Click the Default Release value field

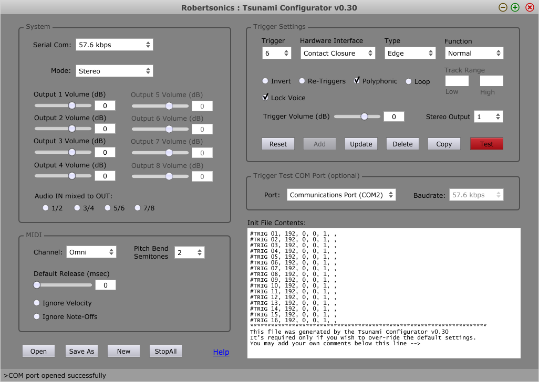105,285
